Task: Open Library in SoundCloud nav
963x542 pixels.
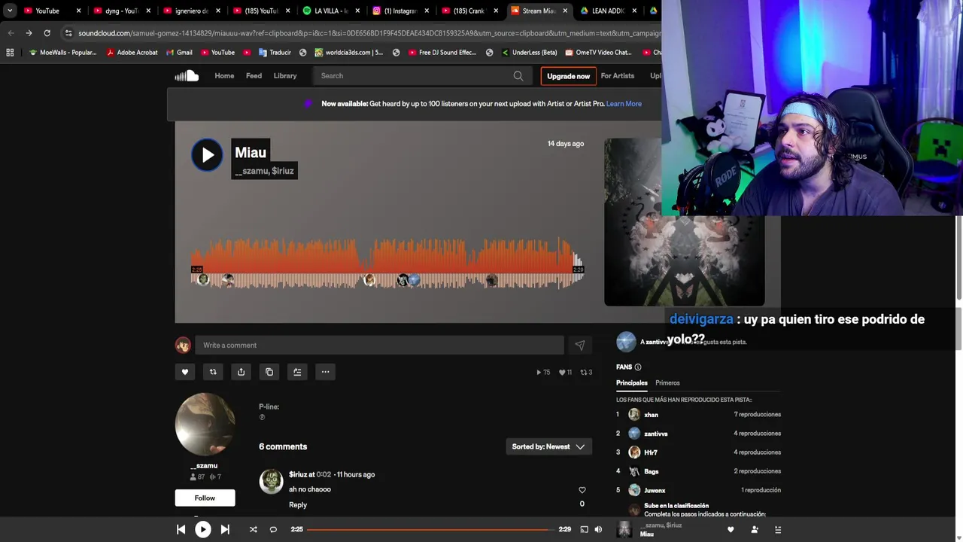Action: pyautogui.click(x=285, y=76)
